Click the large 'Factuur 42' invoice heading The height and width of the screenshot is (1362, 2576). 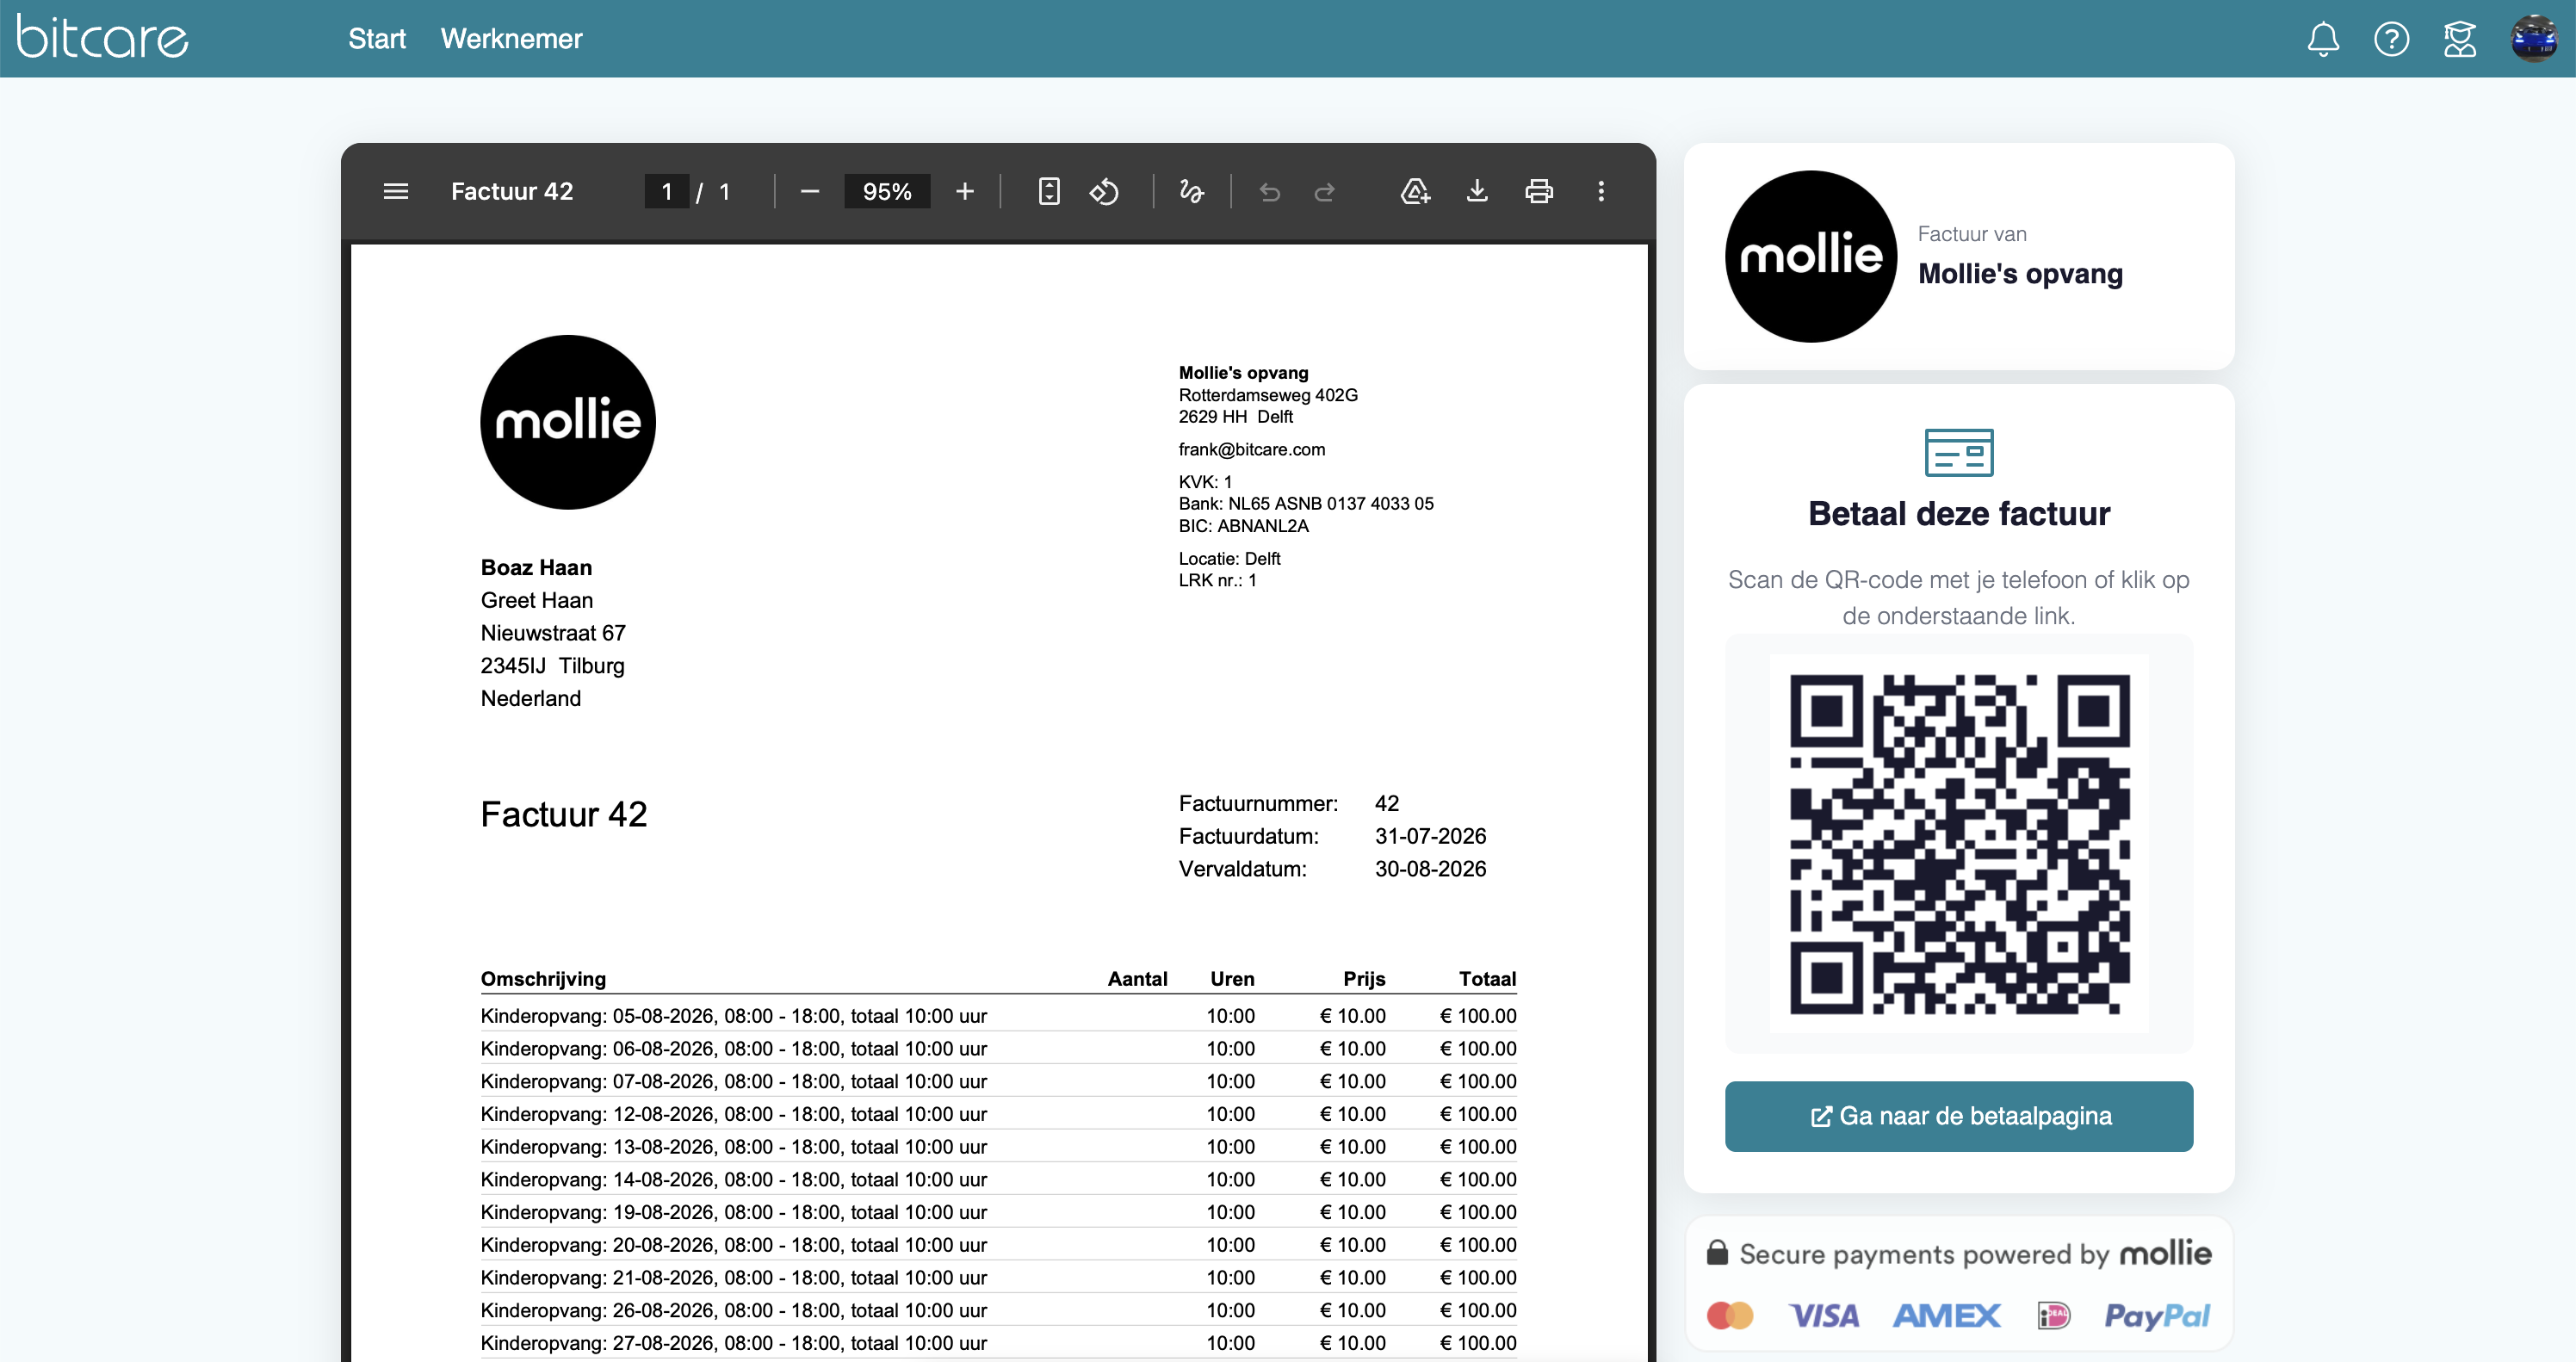(x=564, y=814)
